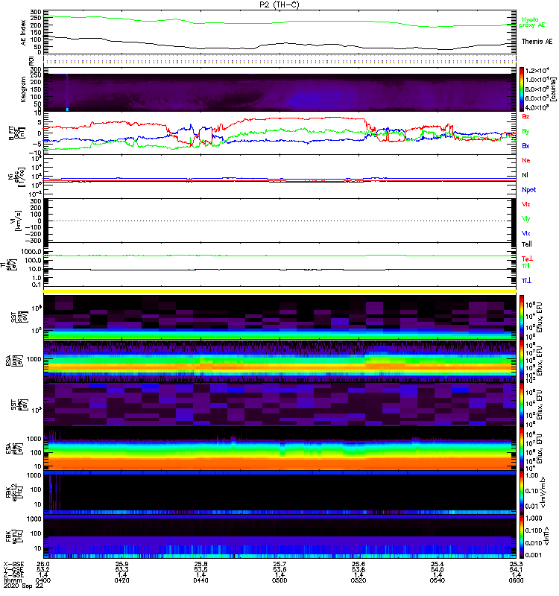Image resolution: width=559 pixels, height=596 pixels.
Task: Click the SST ions Eflux color bar
Action: click(522, 317)
